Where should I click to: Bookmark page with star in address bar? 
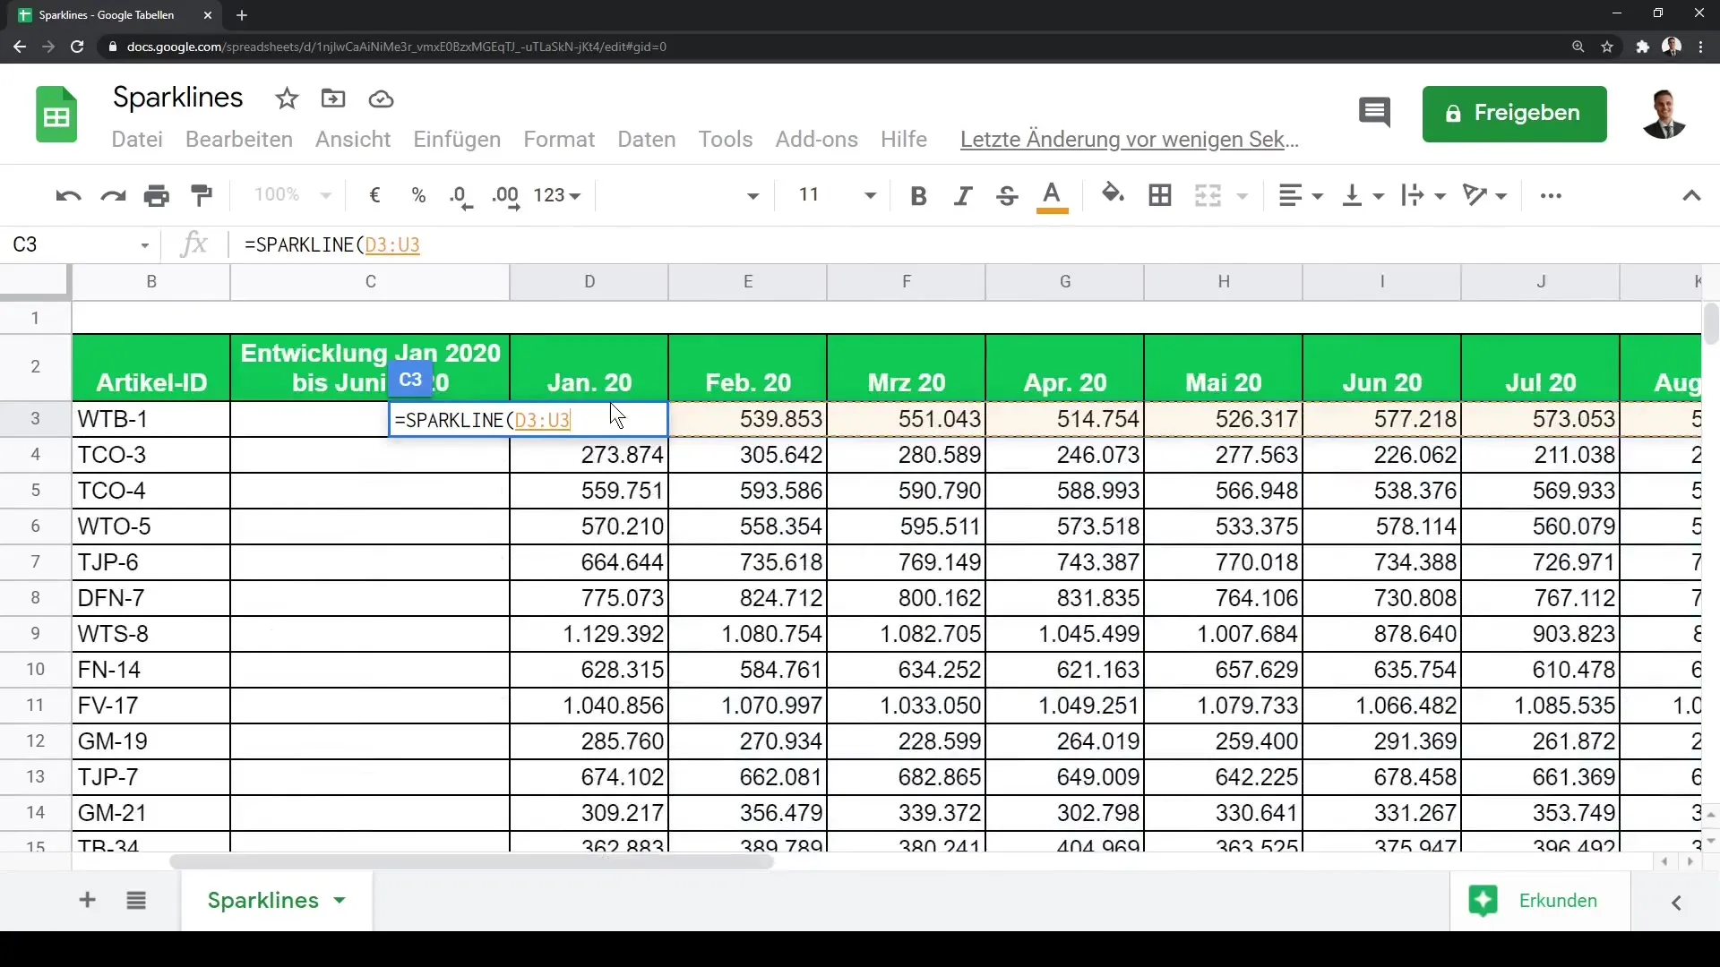coord(1608,47)
